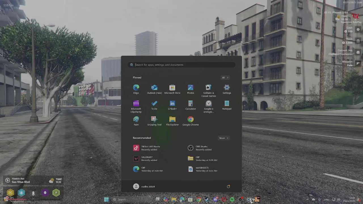Open Copilot from the taskbar

point(166,199)
